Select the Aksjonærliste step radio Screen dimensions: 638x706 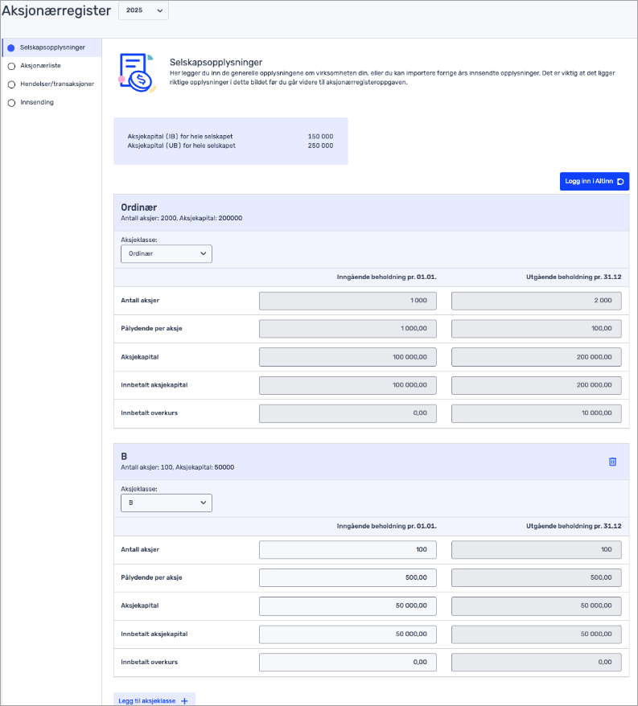11,66
